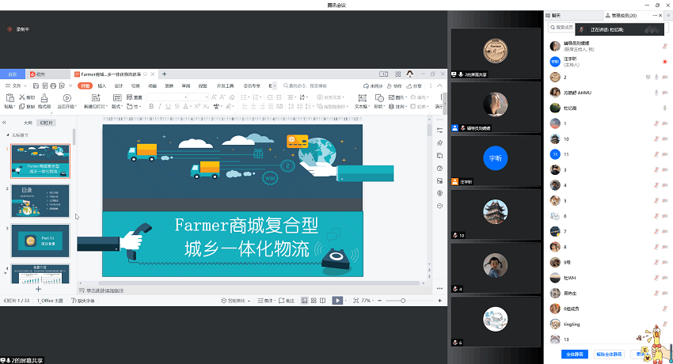Click the 解除全体静音 unmute all button
The height and width of the screenshot is (364, 673).
click(609, 354)
